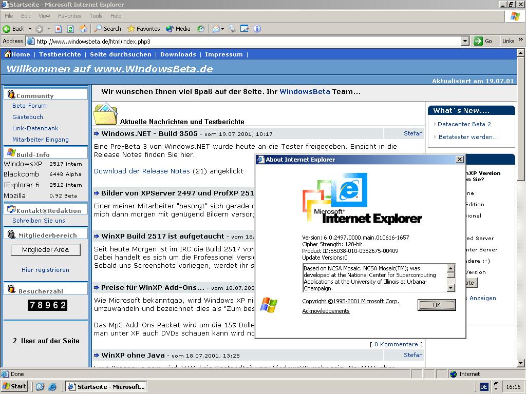This screenshot has width=526, height=394.
Task: Click the Mail envelope icon
Action: [216, 29]
